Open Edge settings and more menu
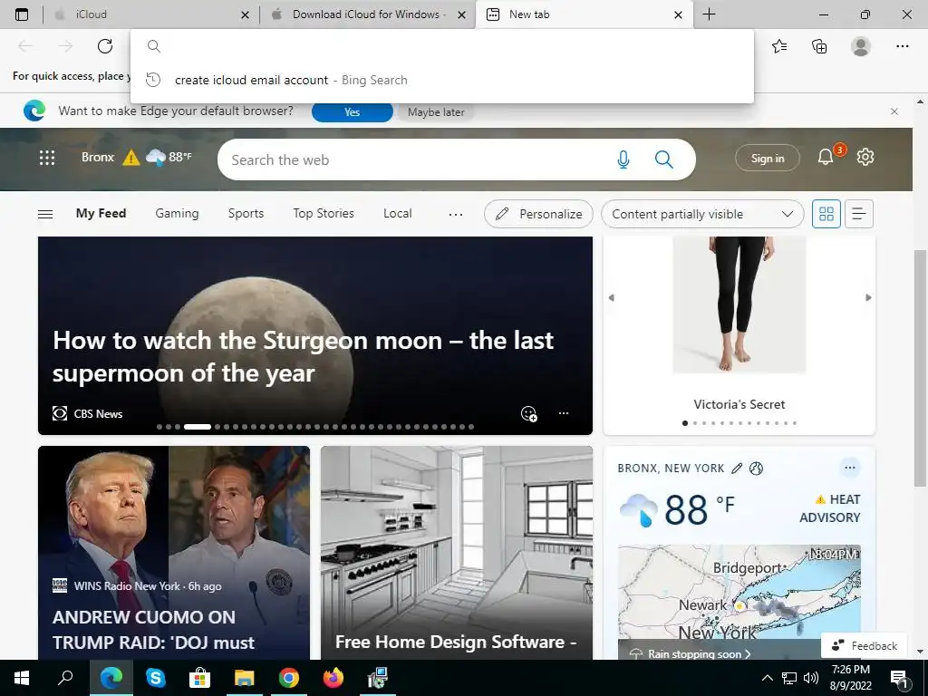 (x=902, y=46)
